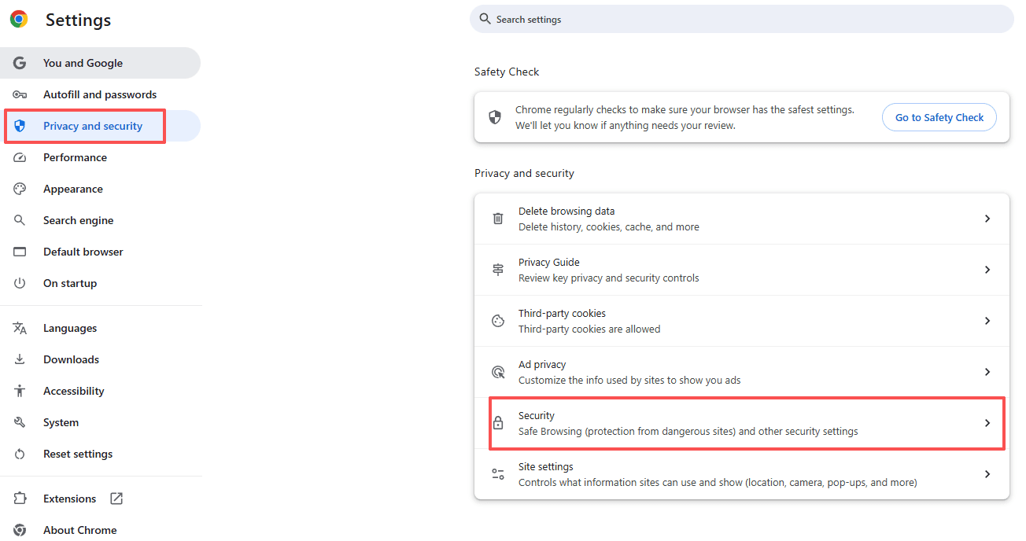Expand the Security row chevron arrow
The height and width of the screenshot is (541, 1026).
tap(987, 423)
